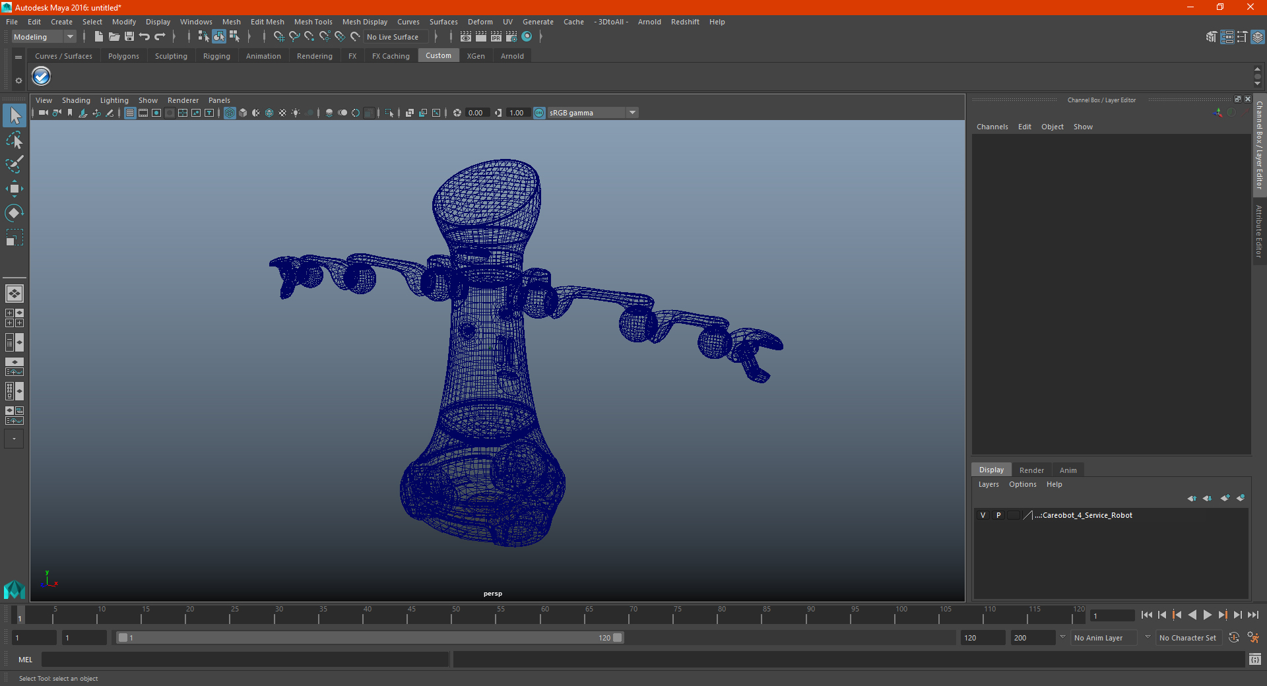Click the playback range slider bar
The width and height of the screenshot is (1267, 686).
click(x=370, y=638)
